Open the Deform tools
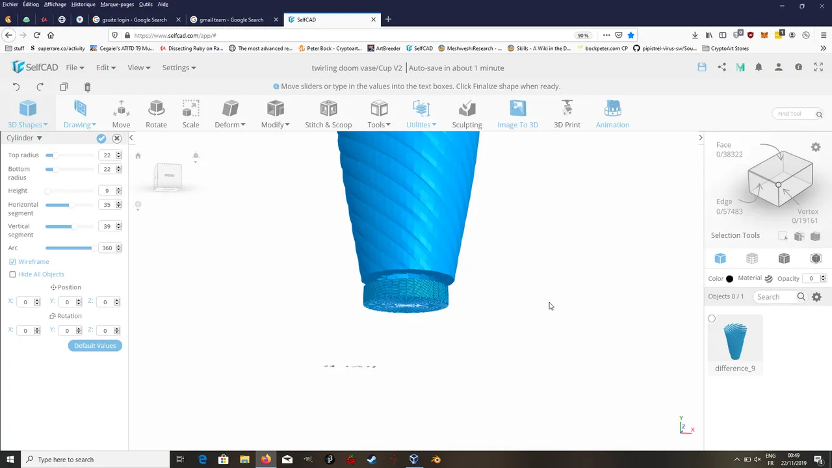This screenshot has height=468, width=832. click(x=230, y=114)
